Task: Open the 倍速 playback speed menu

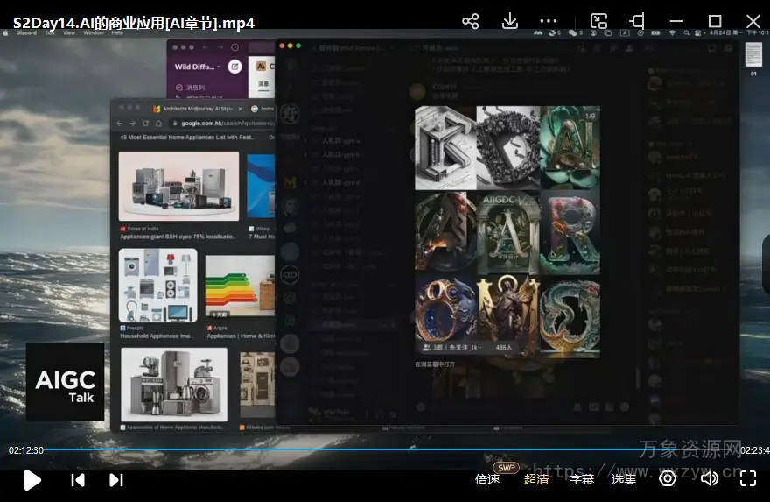Action: [487, 479]
